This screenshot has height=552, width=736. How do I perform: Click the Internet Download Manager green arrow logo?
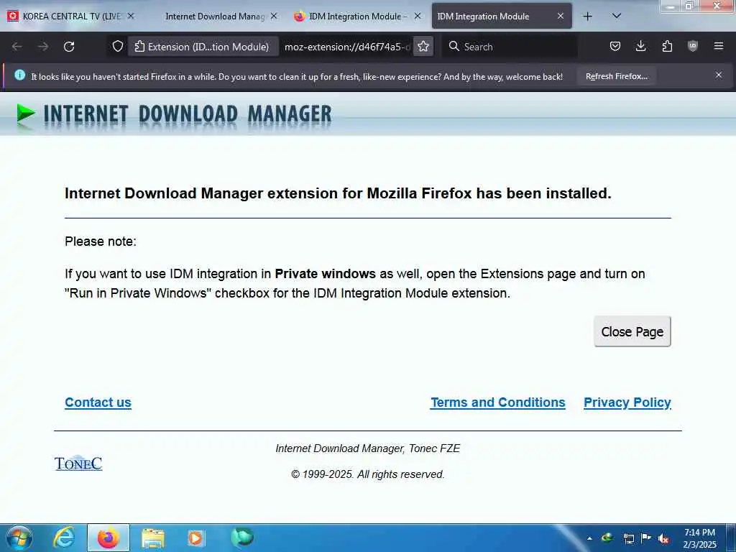tap(26, 114)
